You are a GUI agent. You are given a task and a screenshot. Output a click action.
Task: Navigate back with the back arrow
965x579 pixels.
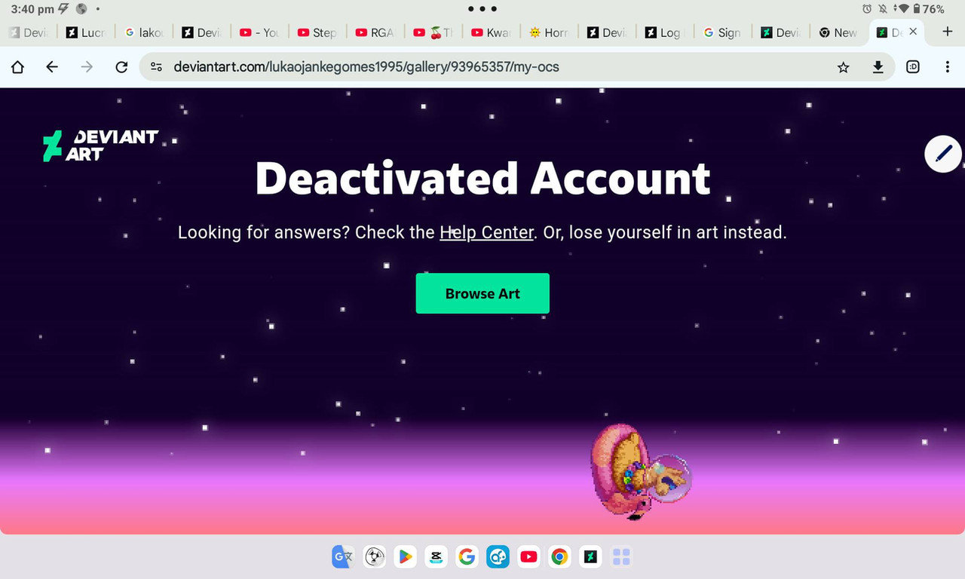tap(52, 67)
